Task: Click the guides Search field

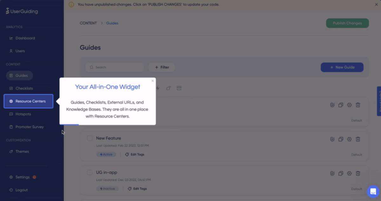Action: [x=115, y=67]
